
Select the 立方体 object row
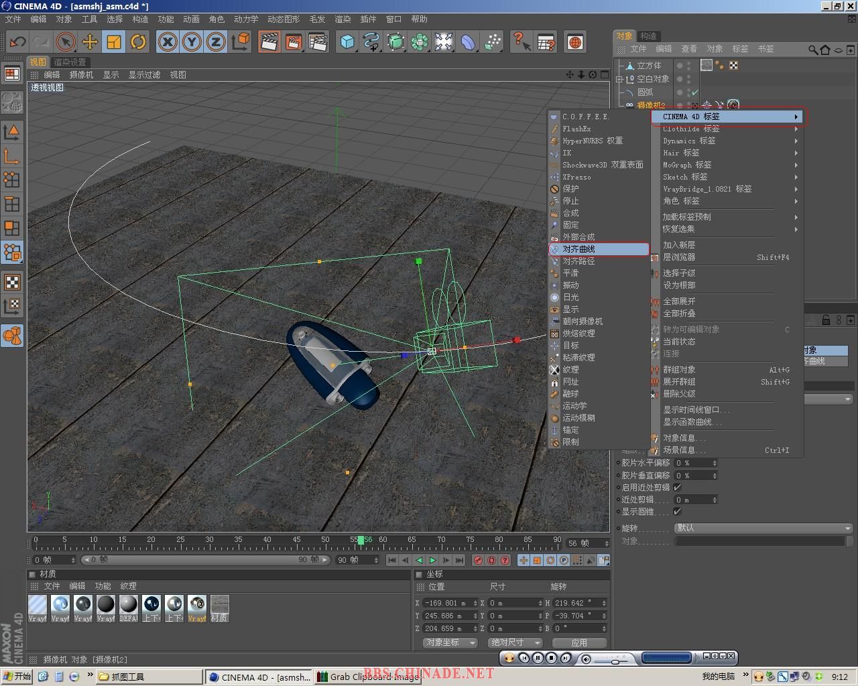pos(649,66)
